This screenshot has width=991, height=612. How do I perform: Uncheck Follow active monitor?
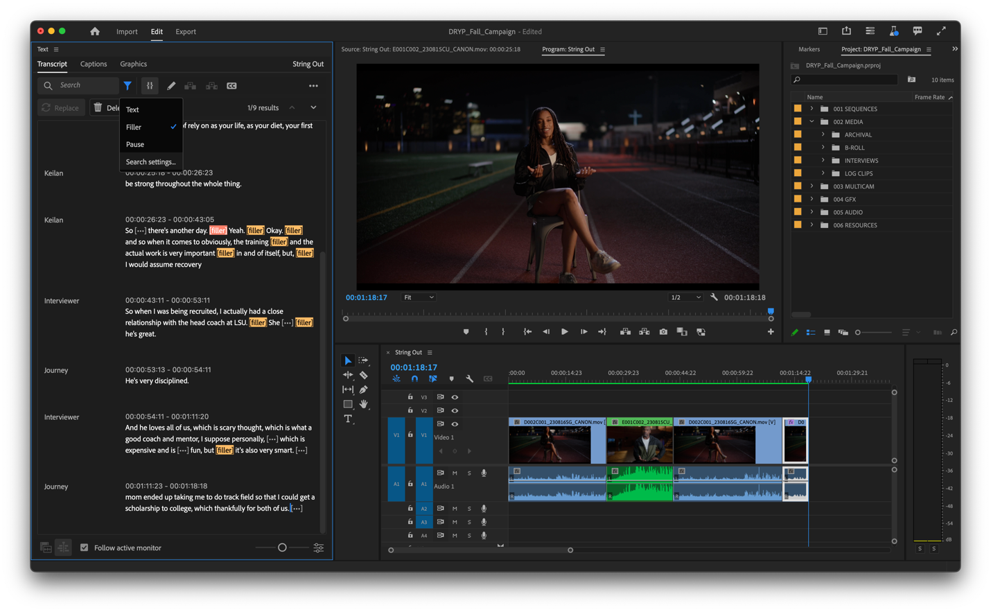[85, 548]
